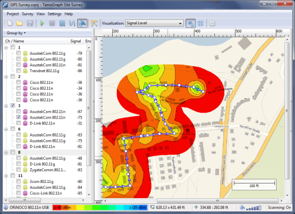
Task: Check the 3com 802.11g checkbox
Action: pyautogui.click(x=18, y=181)
